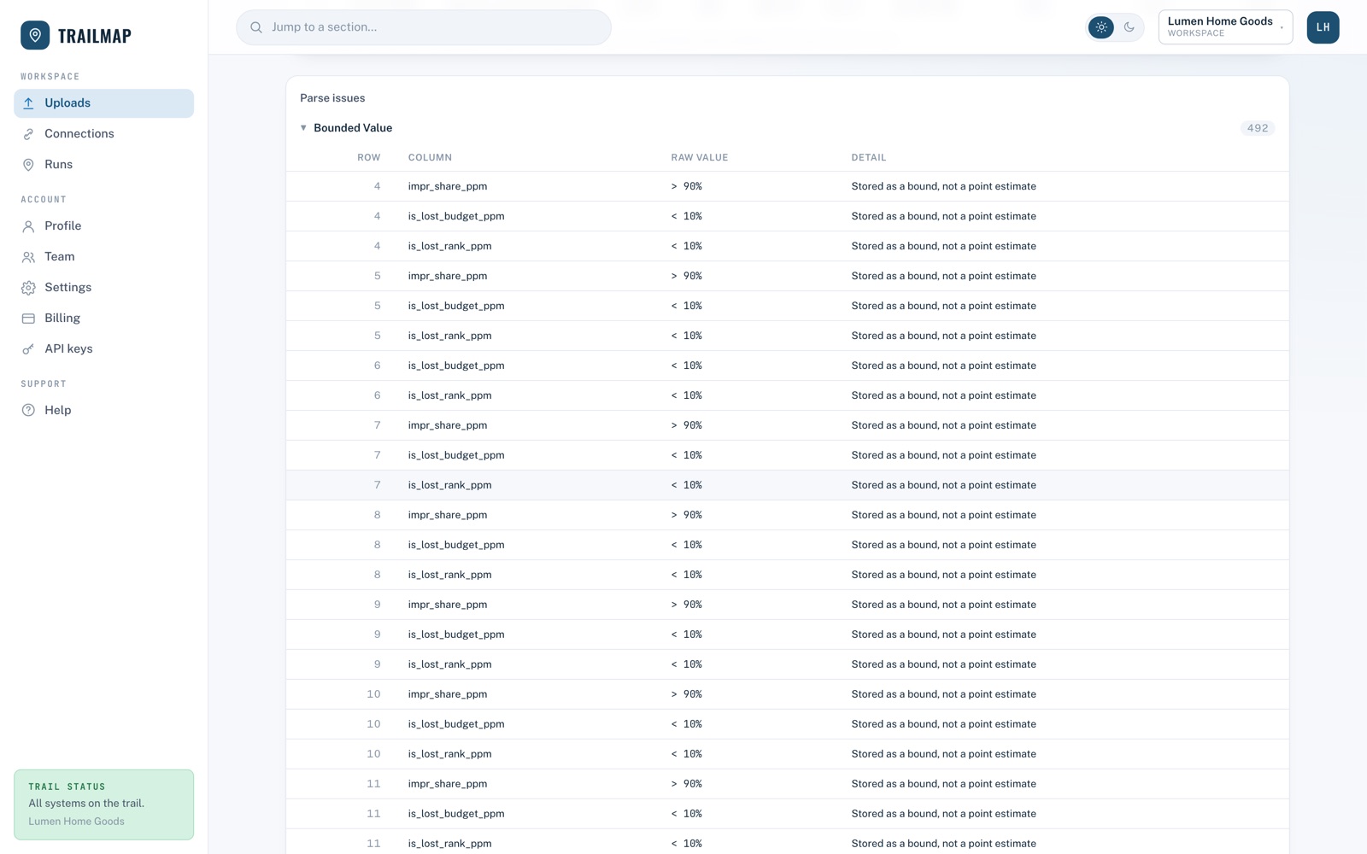This screenshot has height=854, width=1367.
Task: Open the Team page
Action: [103, 257]
